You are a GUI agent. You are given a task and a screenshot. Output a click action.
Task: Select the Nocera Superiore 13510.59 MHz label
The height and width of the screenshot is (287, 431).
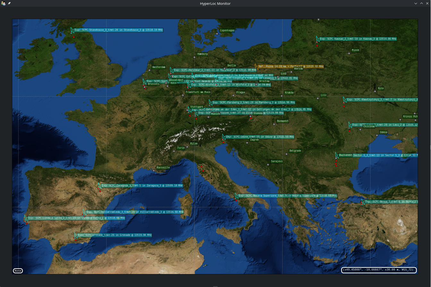point(288,196)
